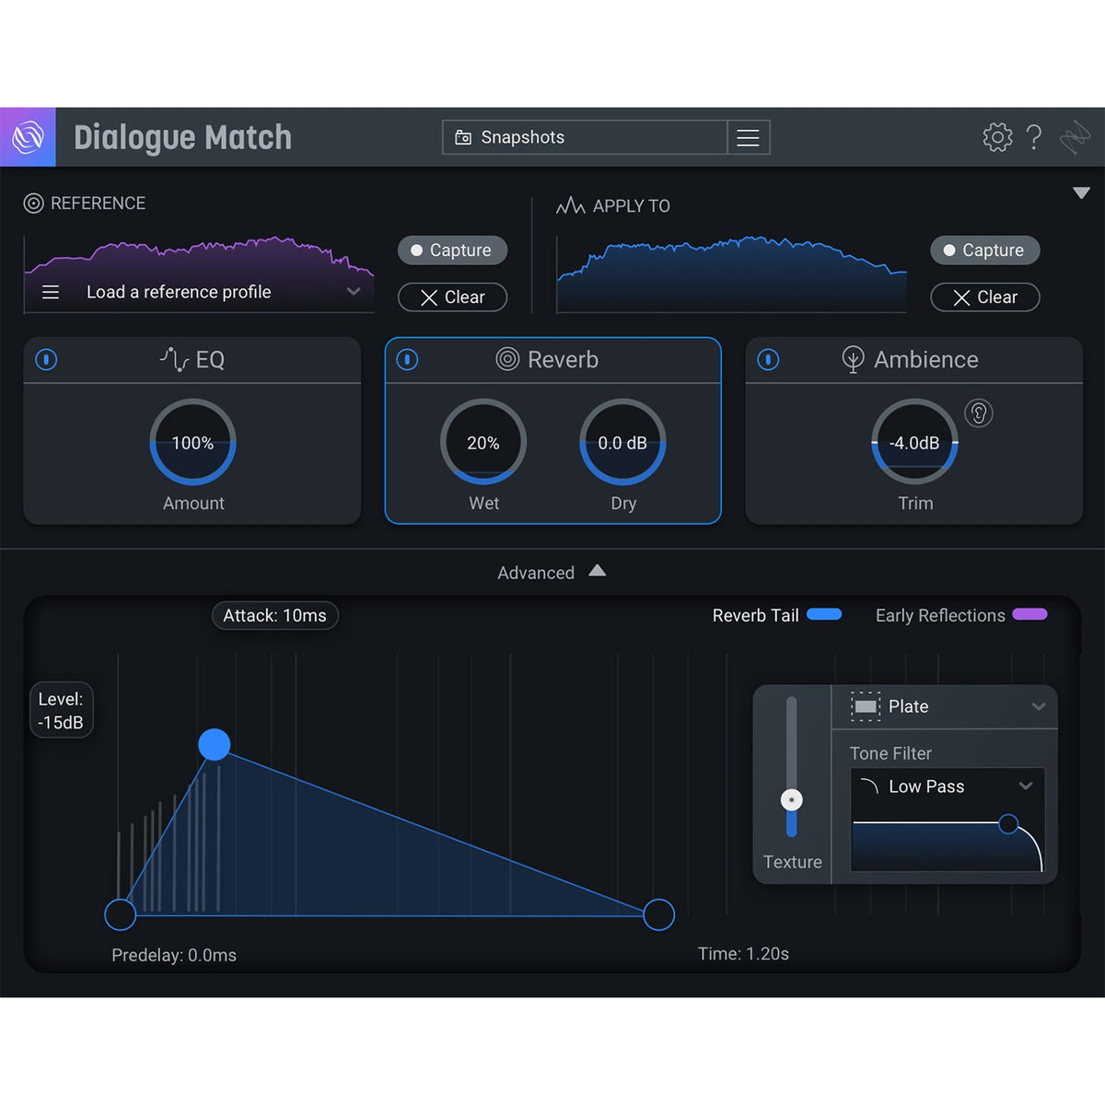The height and width of the screenshot is (1105, 1105).
Task: Click the iZotope logo icon
Action: coord(28,137)
